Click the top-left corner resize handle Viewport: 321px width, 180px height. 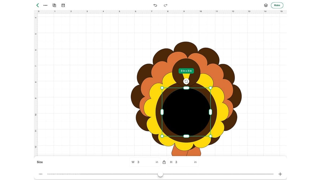click(162, 88)
